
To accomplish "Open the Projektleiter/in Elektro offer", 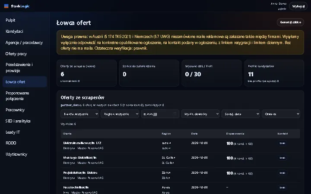I will coord(80,172).
